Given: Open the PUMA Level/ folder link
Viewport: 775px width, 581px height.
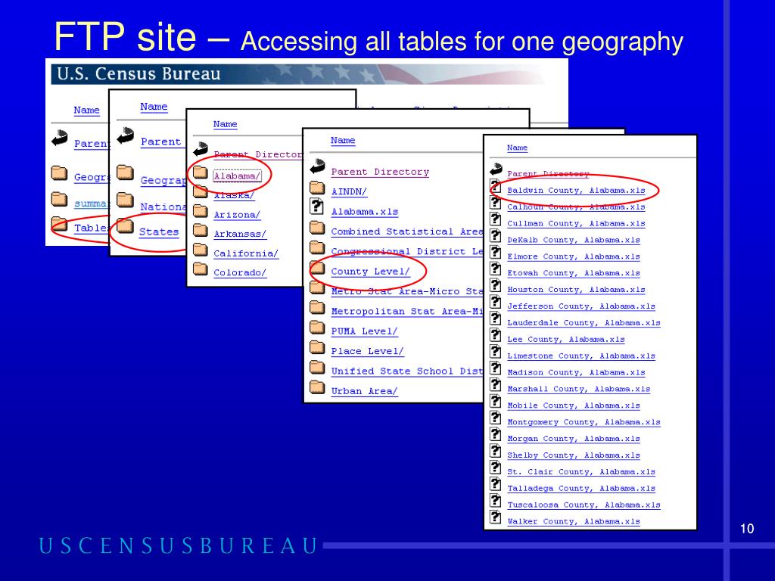Looking at the screenshot, I should (x=364, y=331).
